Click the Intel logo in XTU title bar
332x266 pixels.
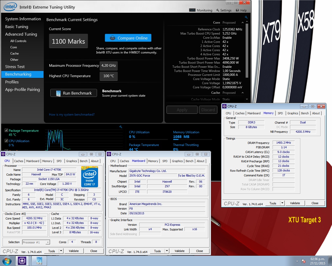click(10, 7)
